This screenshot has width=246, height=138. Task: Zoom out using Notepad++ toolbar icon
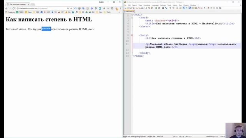tap(173, 8)
